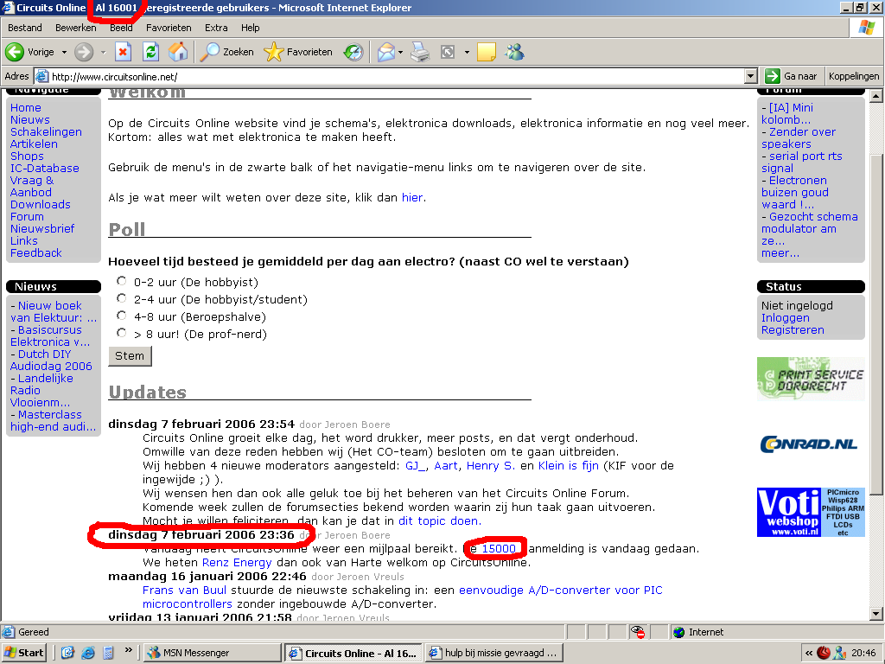Image resolution: width=885 pixels, height=664 pixels.
Task: Open the Mail button dropdown arrow
Action: 401,52
